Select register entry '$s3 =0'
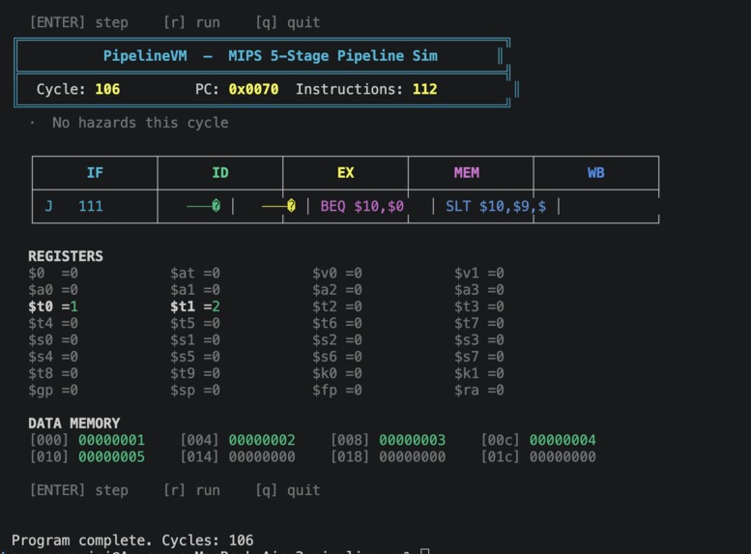751x554 pixels. coord(479,340)
